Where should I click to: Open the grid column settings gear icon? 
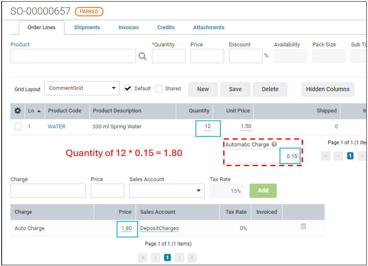(17, 111)
